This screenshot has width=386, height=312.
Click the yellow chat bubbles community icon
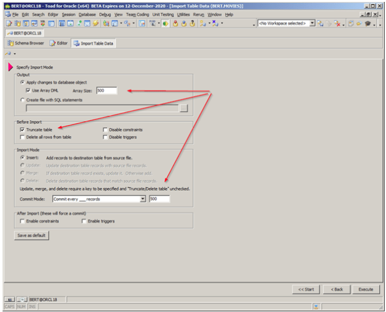(x=359, y=24)
